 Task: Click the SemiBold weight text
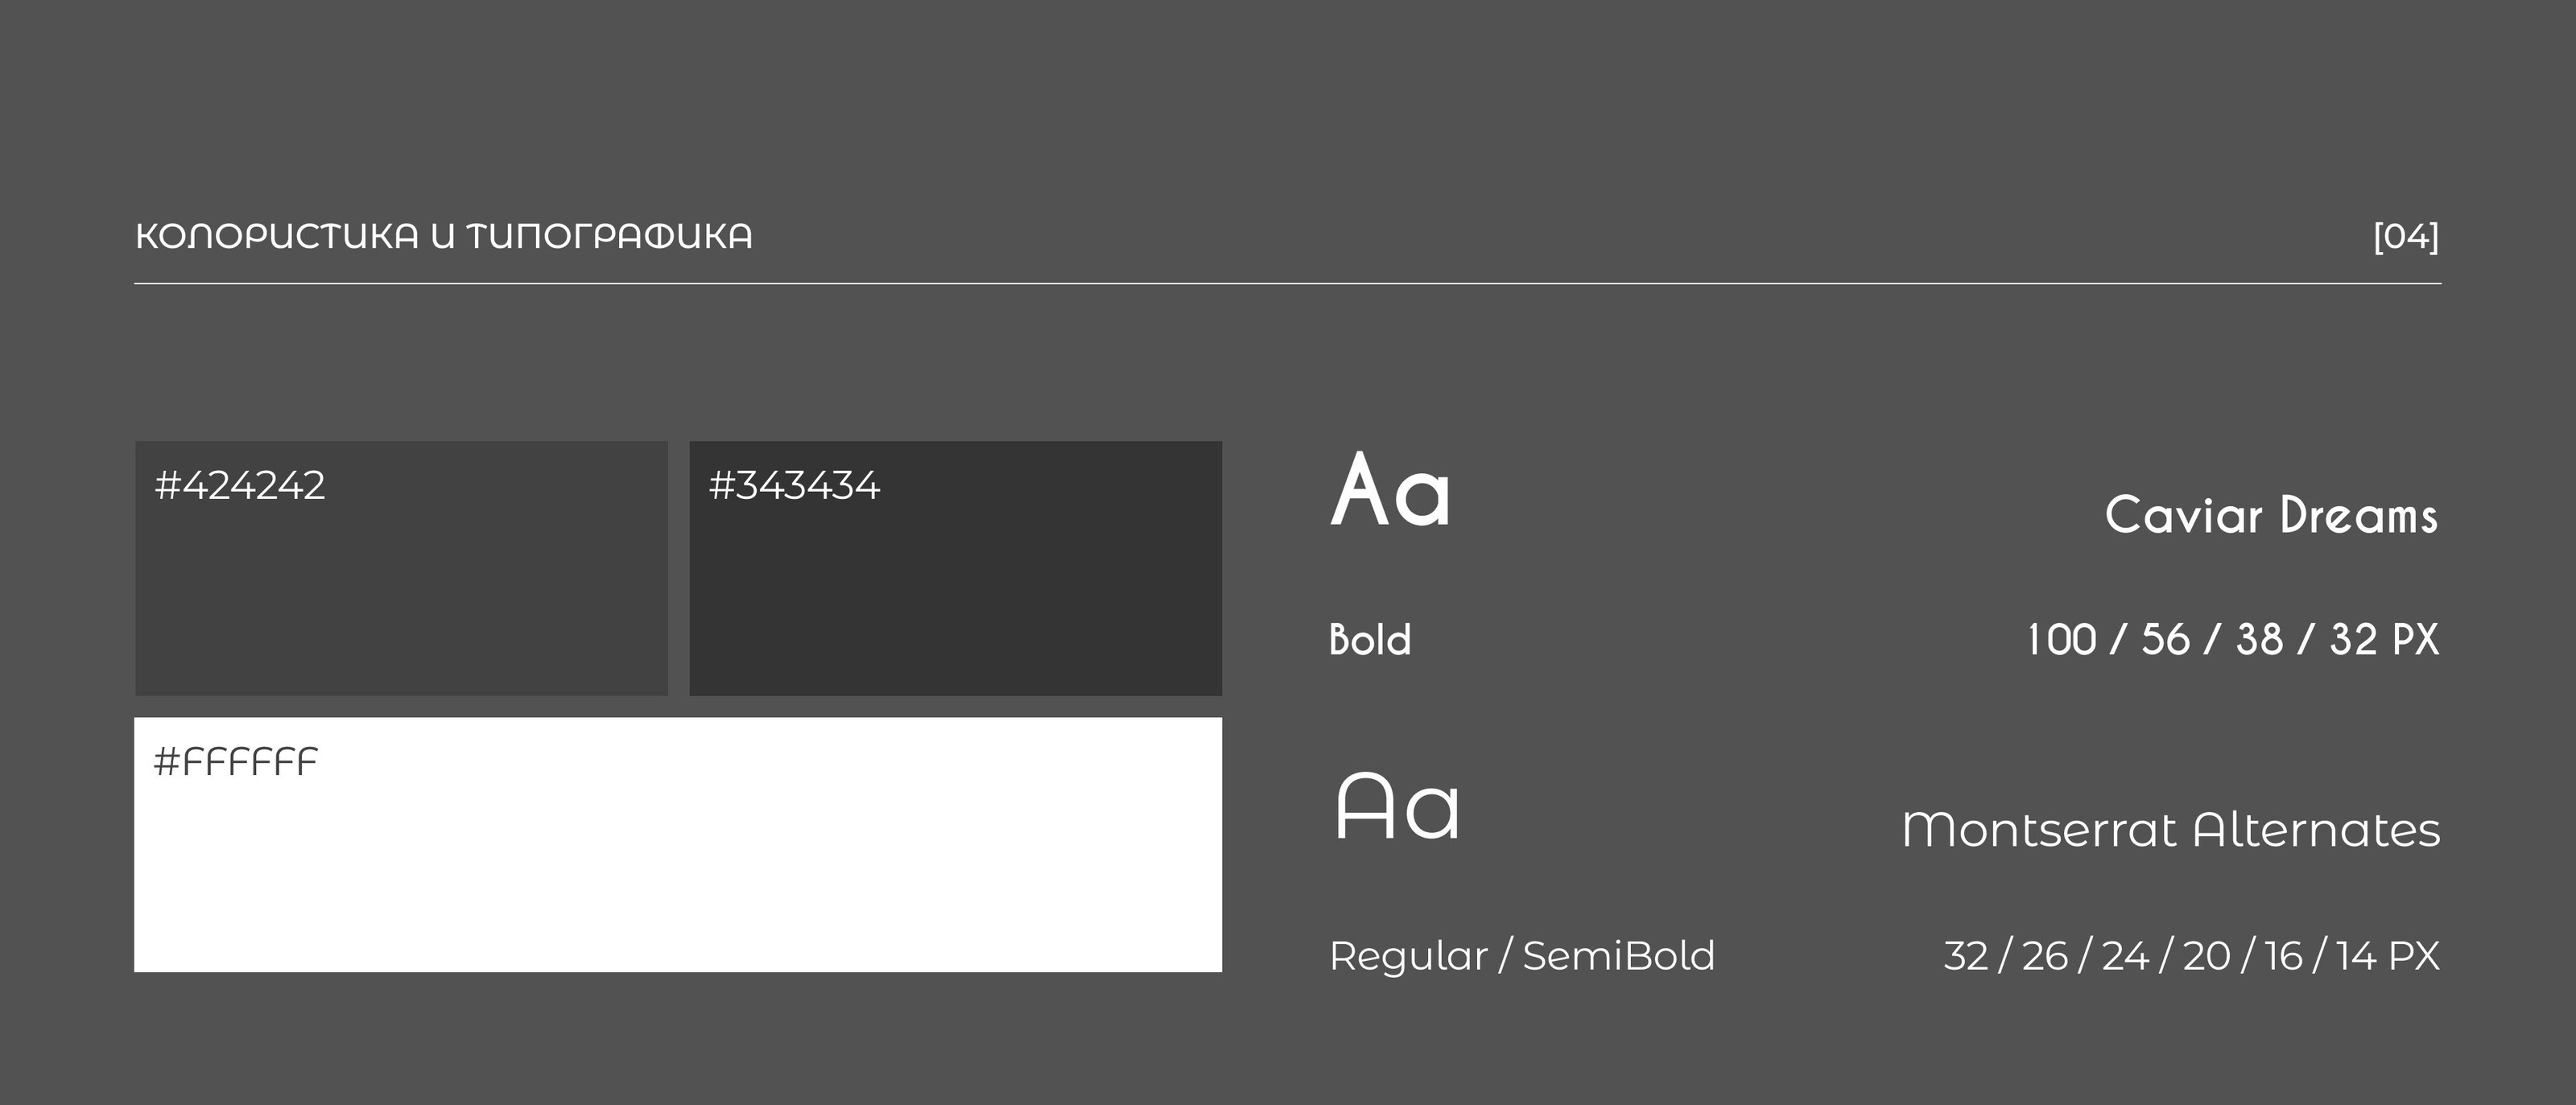1618,956
